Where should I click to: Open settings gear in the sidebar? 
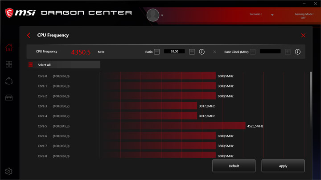tap(8, 172)
